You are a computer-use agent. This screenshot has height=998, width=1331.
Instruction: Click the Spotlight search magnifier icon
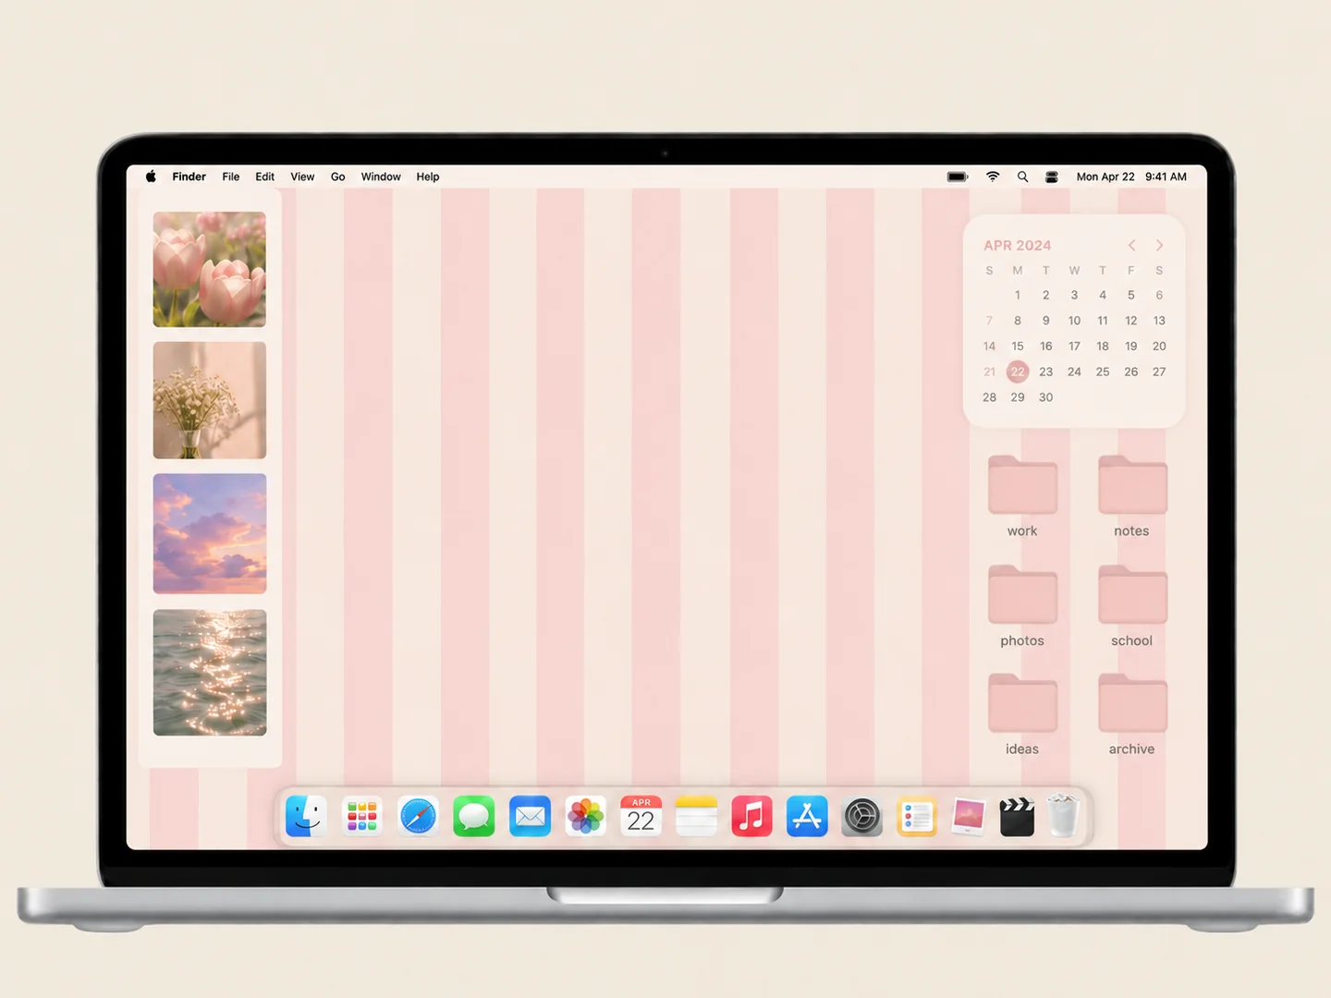pos(1022,176)
